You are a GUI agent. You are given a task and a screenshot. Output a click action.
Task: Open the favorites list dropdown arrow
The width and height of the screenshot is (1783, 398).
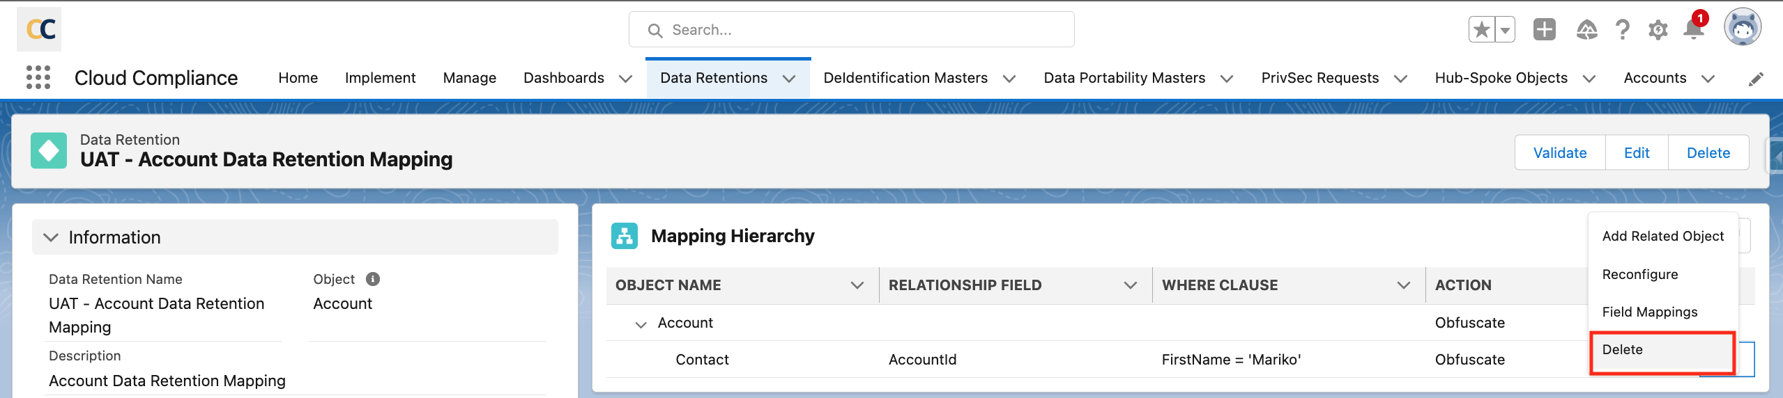coord(1506,30)
